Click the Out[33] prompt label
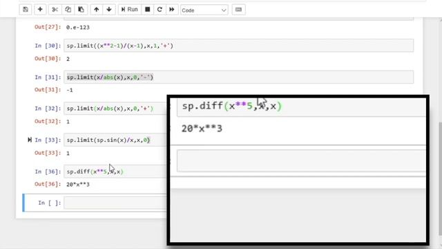 tap(48, 153)
